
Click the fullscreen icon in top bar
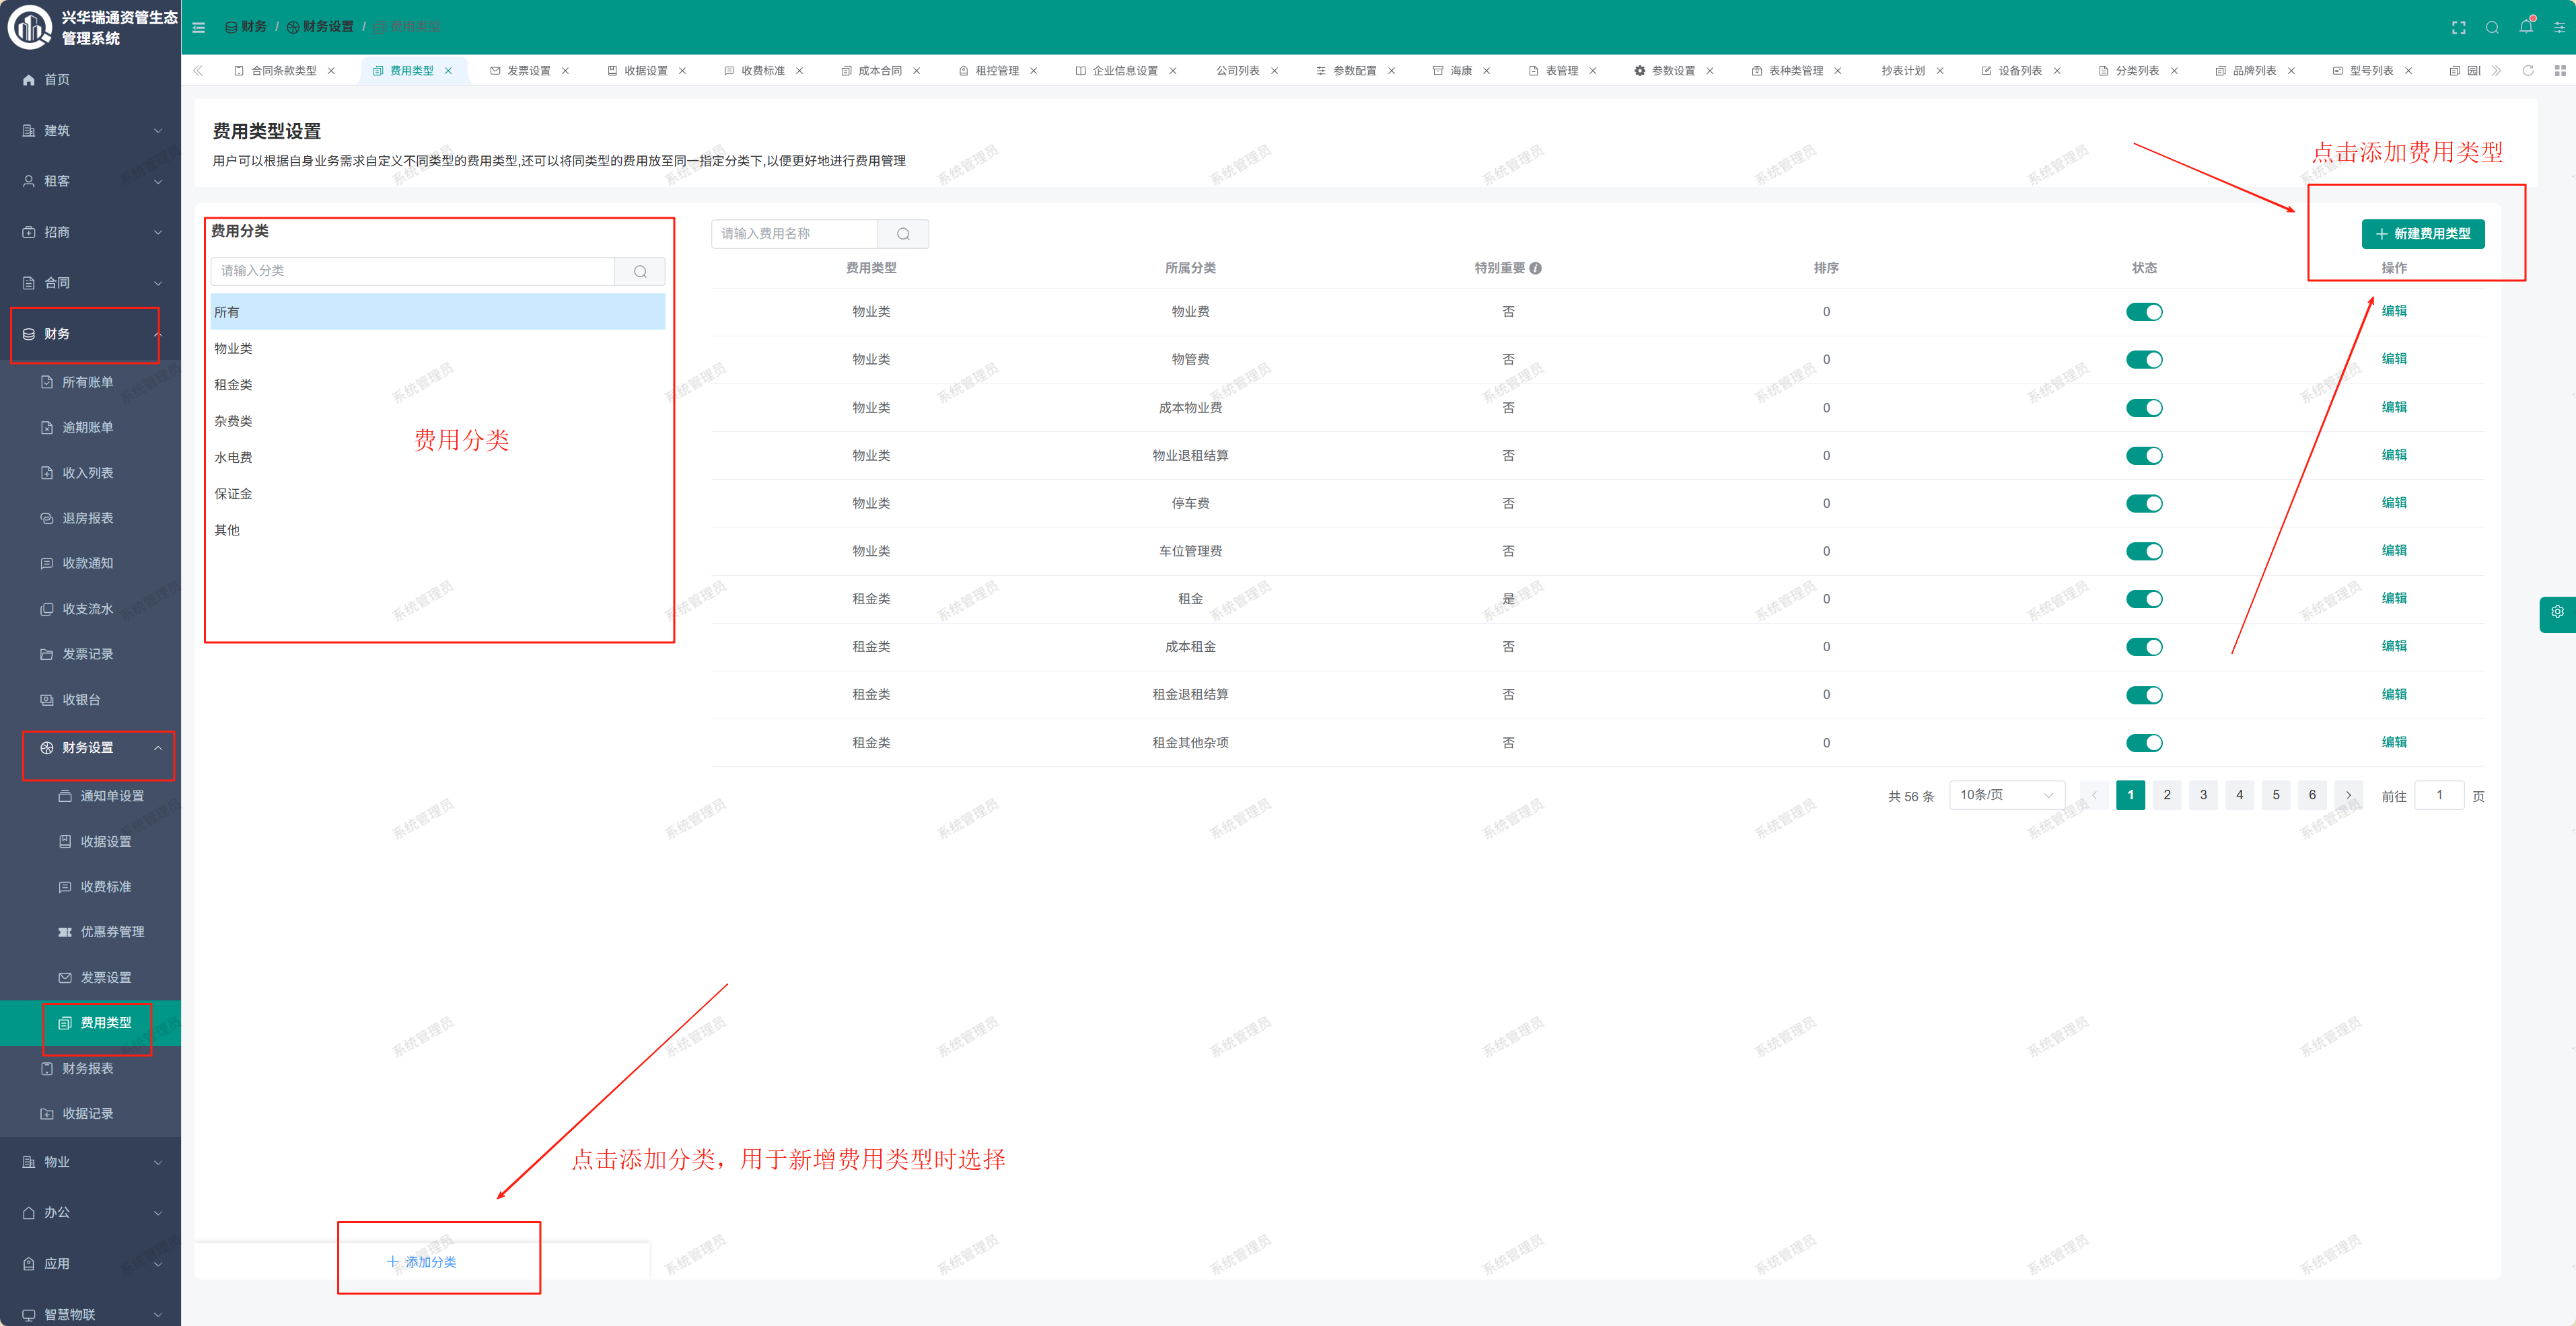2458,27
